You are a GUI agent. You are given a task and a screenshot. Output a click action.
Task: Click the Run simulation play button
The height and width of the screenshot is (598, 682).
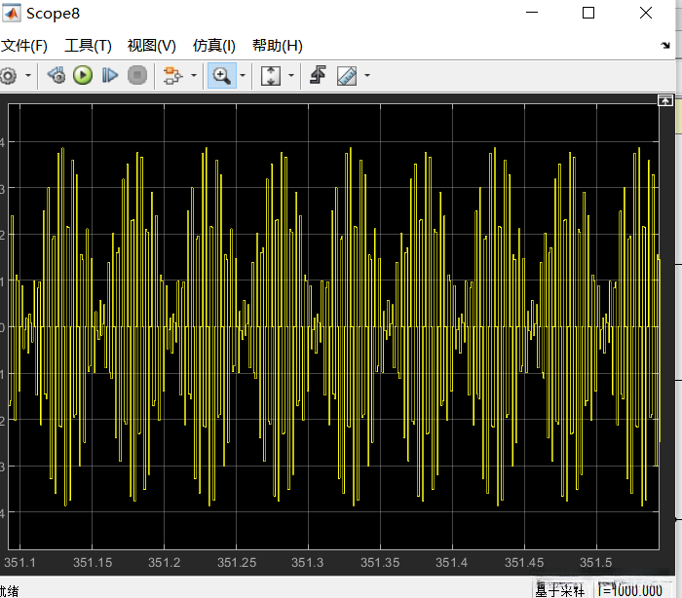pyautogui.click(x=83, y=75)
